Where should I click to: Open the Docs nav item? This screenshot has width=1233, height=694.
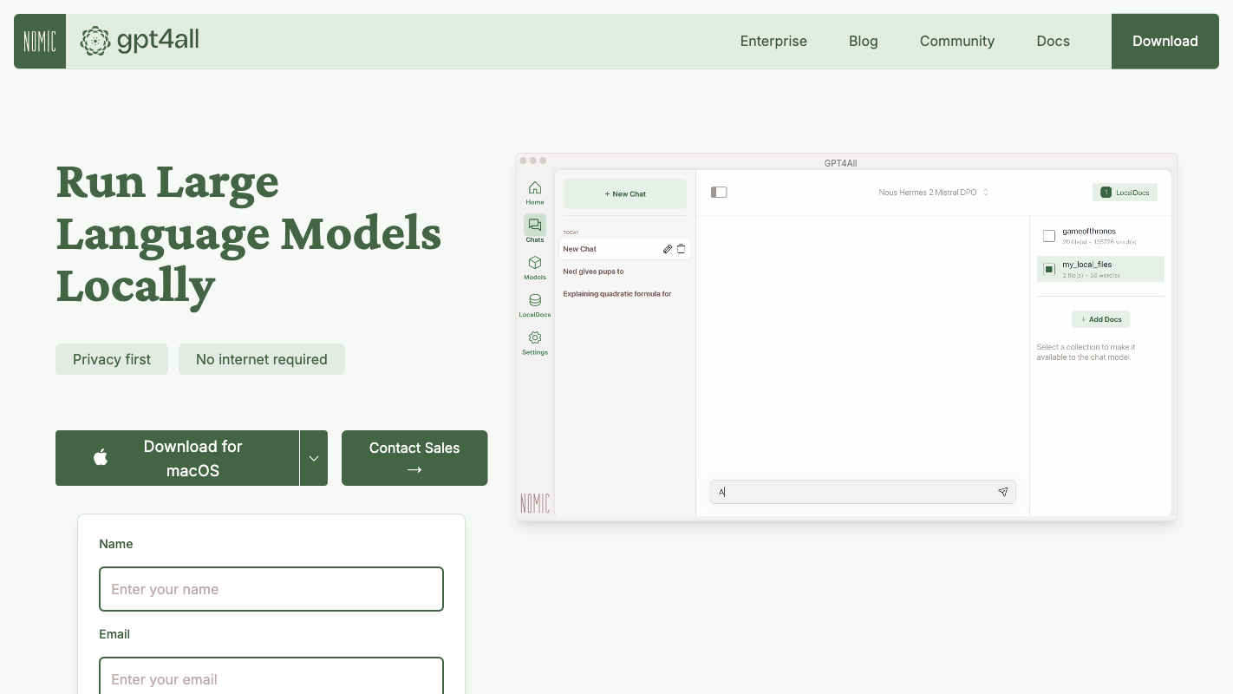[x=1054, y=41]
